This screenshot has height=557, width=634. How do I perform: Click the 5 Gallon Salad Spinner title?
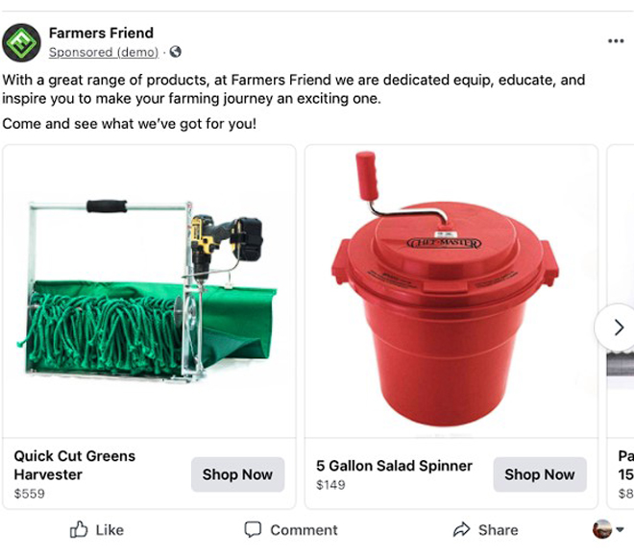pyautogui.click(x=394, y=466)
